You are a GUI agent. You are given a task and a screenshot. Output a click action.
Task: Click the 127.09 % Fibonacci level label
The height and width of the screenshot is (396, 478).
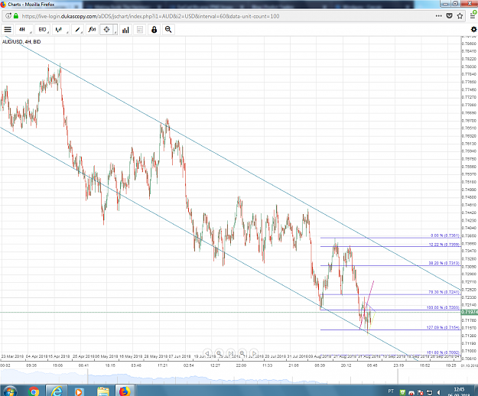443,328
